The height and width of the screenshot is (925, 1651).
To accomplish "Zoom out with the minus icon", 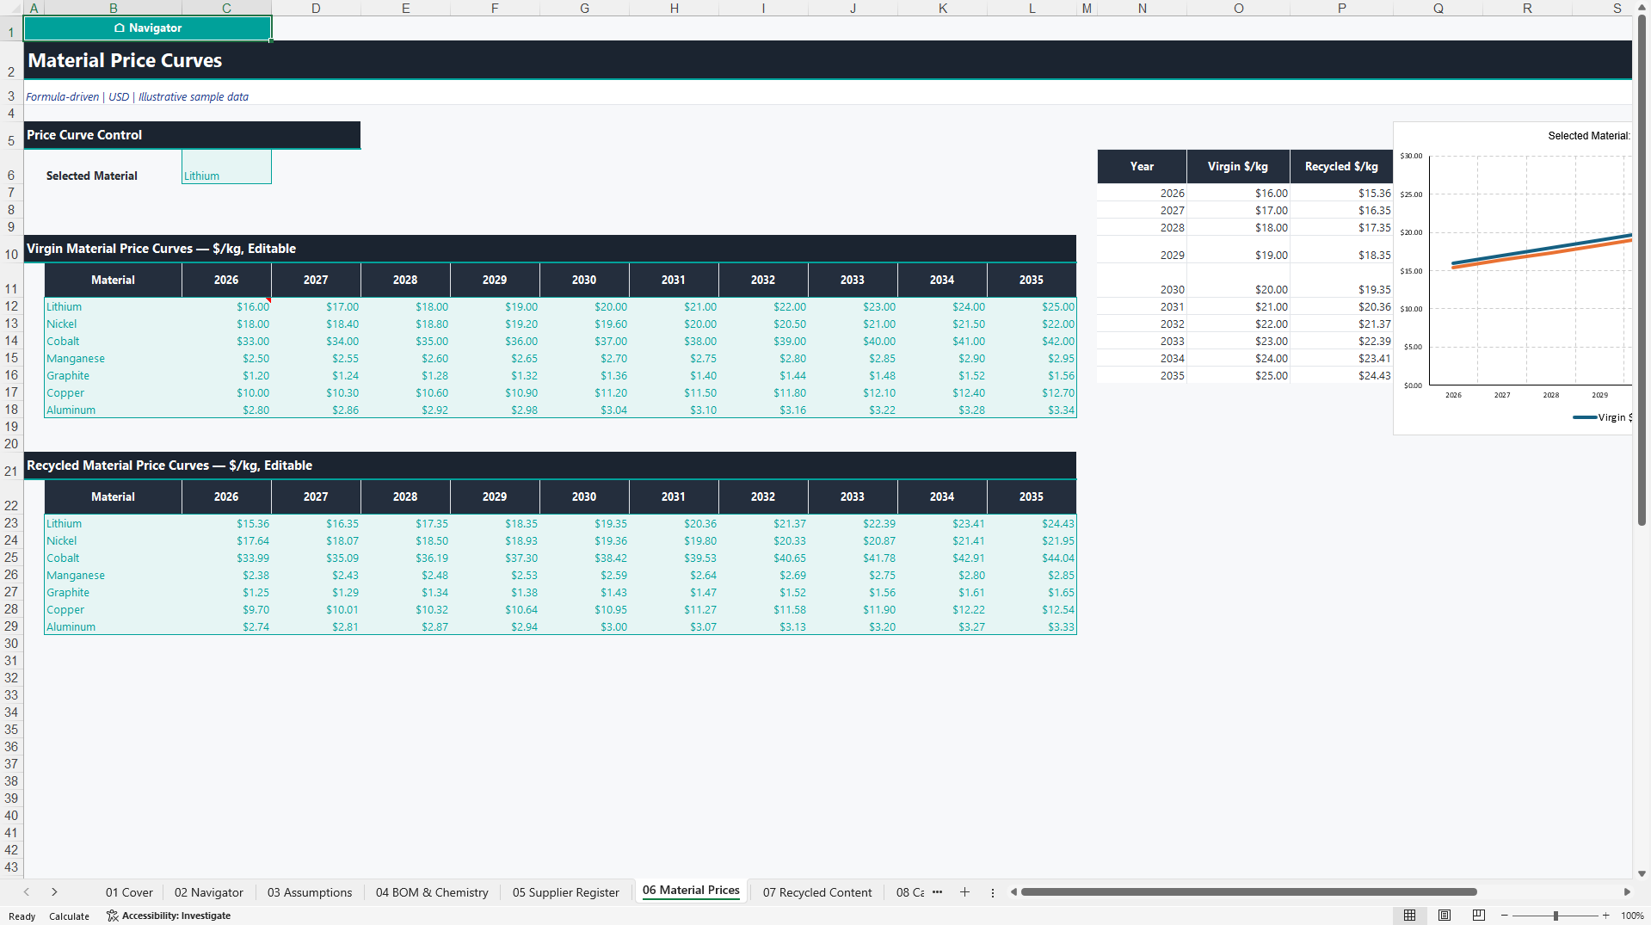I will (x=1505, y=916).
